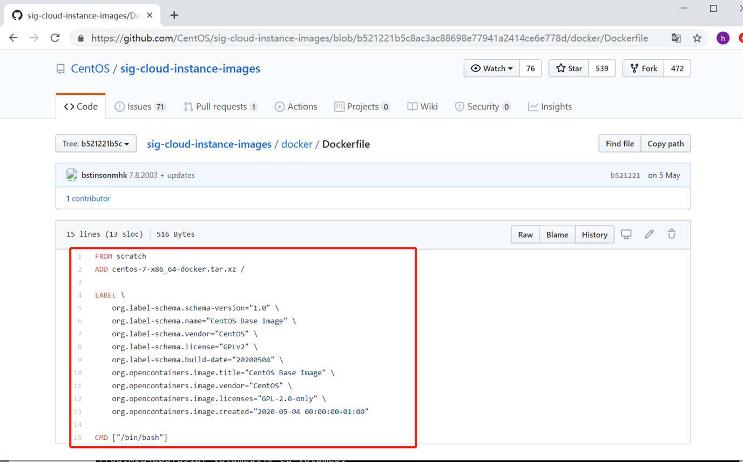Go back using browser back arrow
Screen dimensions: 743x462
14,38
